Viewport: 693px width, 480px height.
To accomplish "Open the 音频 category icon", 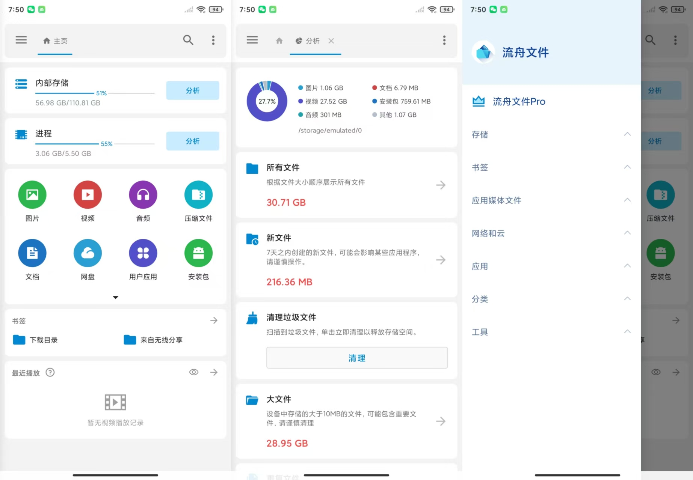I will click(x=143, y=195).
